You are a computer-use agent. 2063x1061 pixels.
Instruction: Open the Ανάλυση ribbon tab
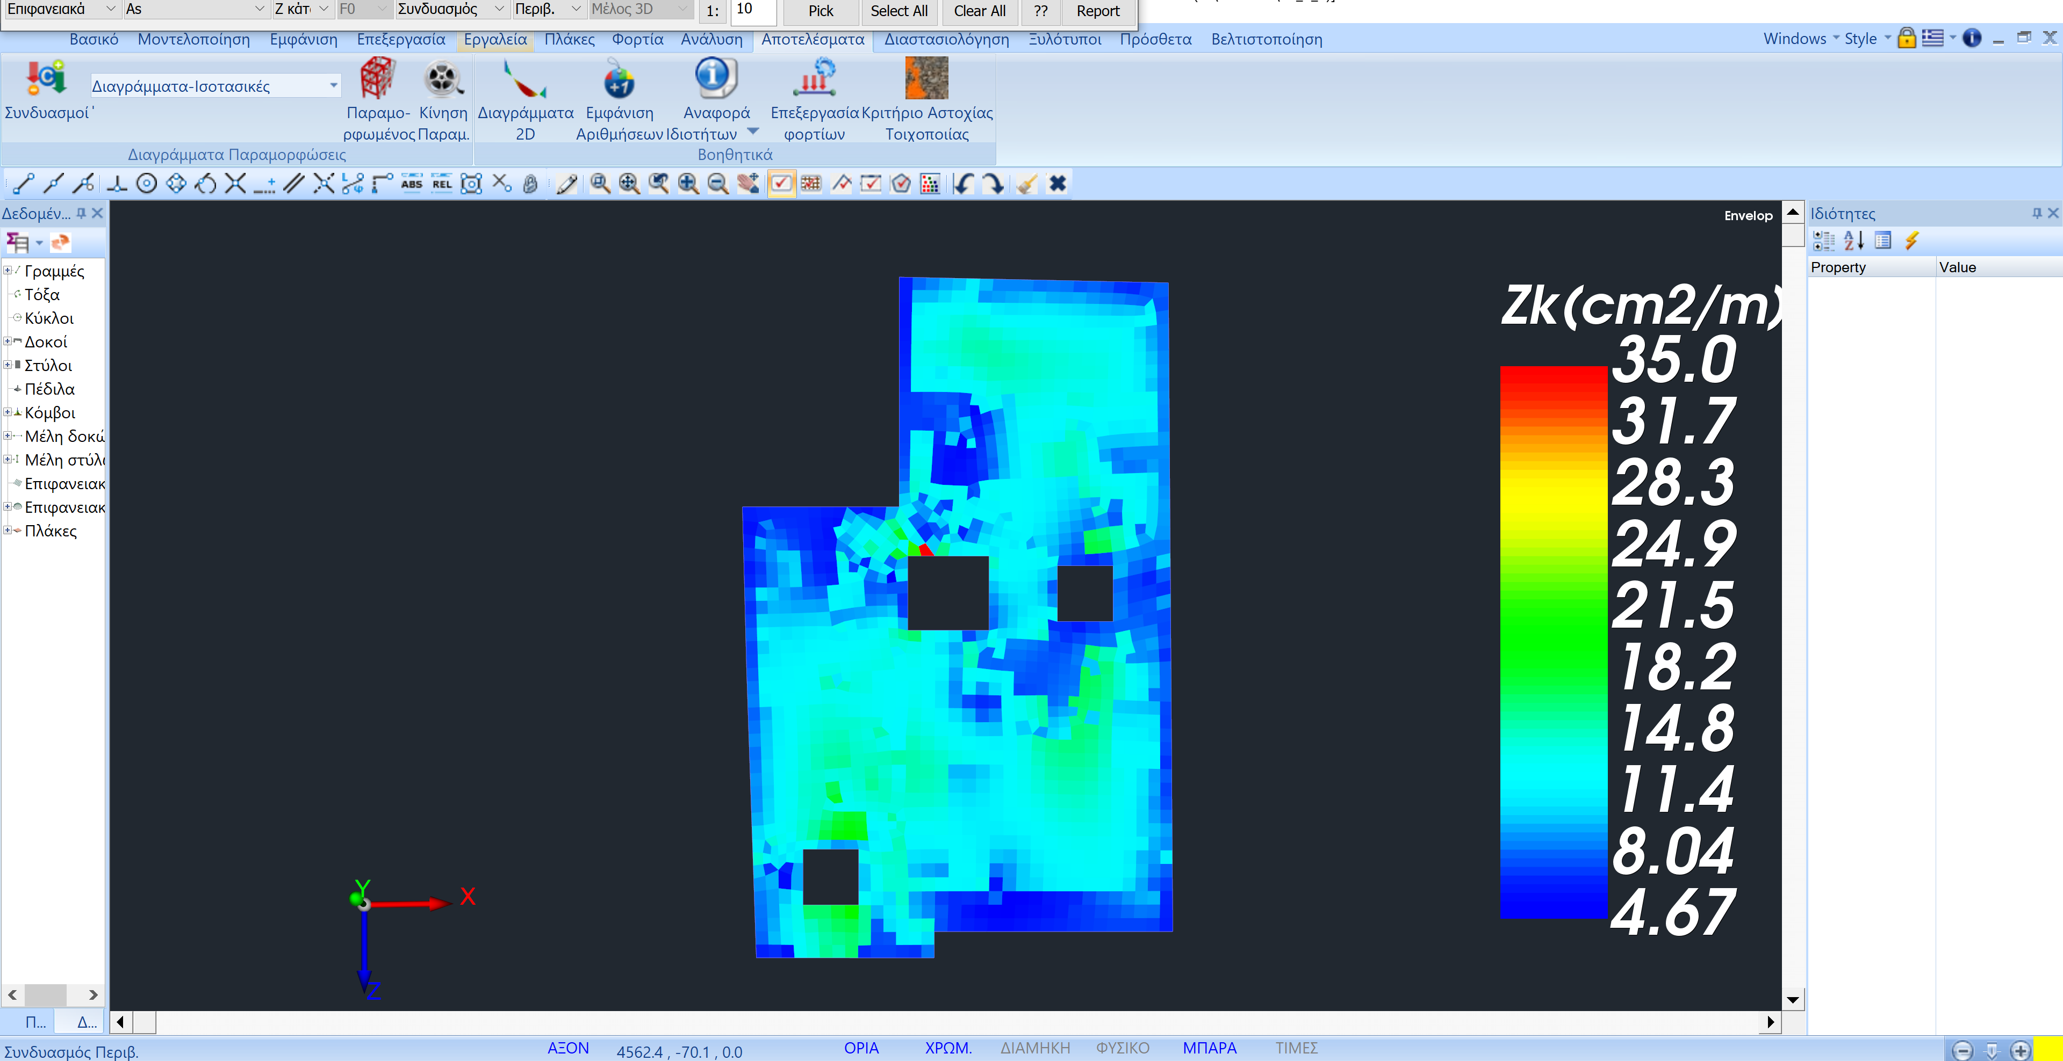pos(711,39)
